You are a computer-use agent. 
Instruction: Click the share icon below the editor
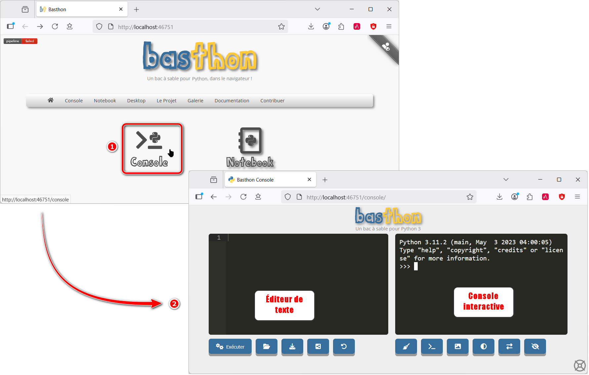(318, 347)
